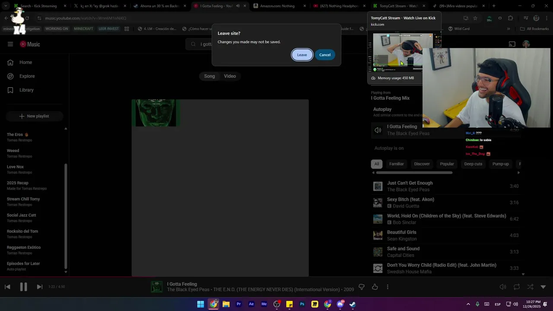Click the queue speaker icon beside I Gotta Feeling
The height and width of the screenshot is (311, 553).
click(x=378, y=130)
